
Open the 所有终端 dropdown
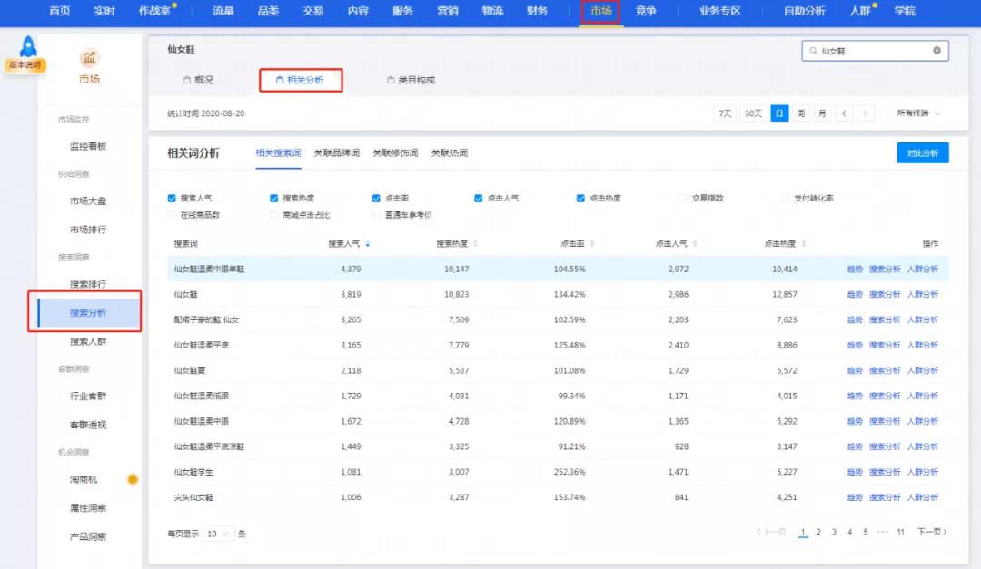917,113
